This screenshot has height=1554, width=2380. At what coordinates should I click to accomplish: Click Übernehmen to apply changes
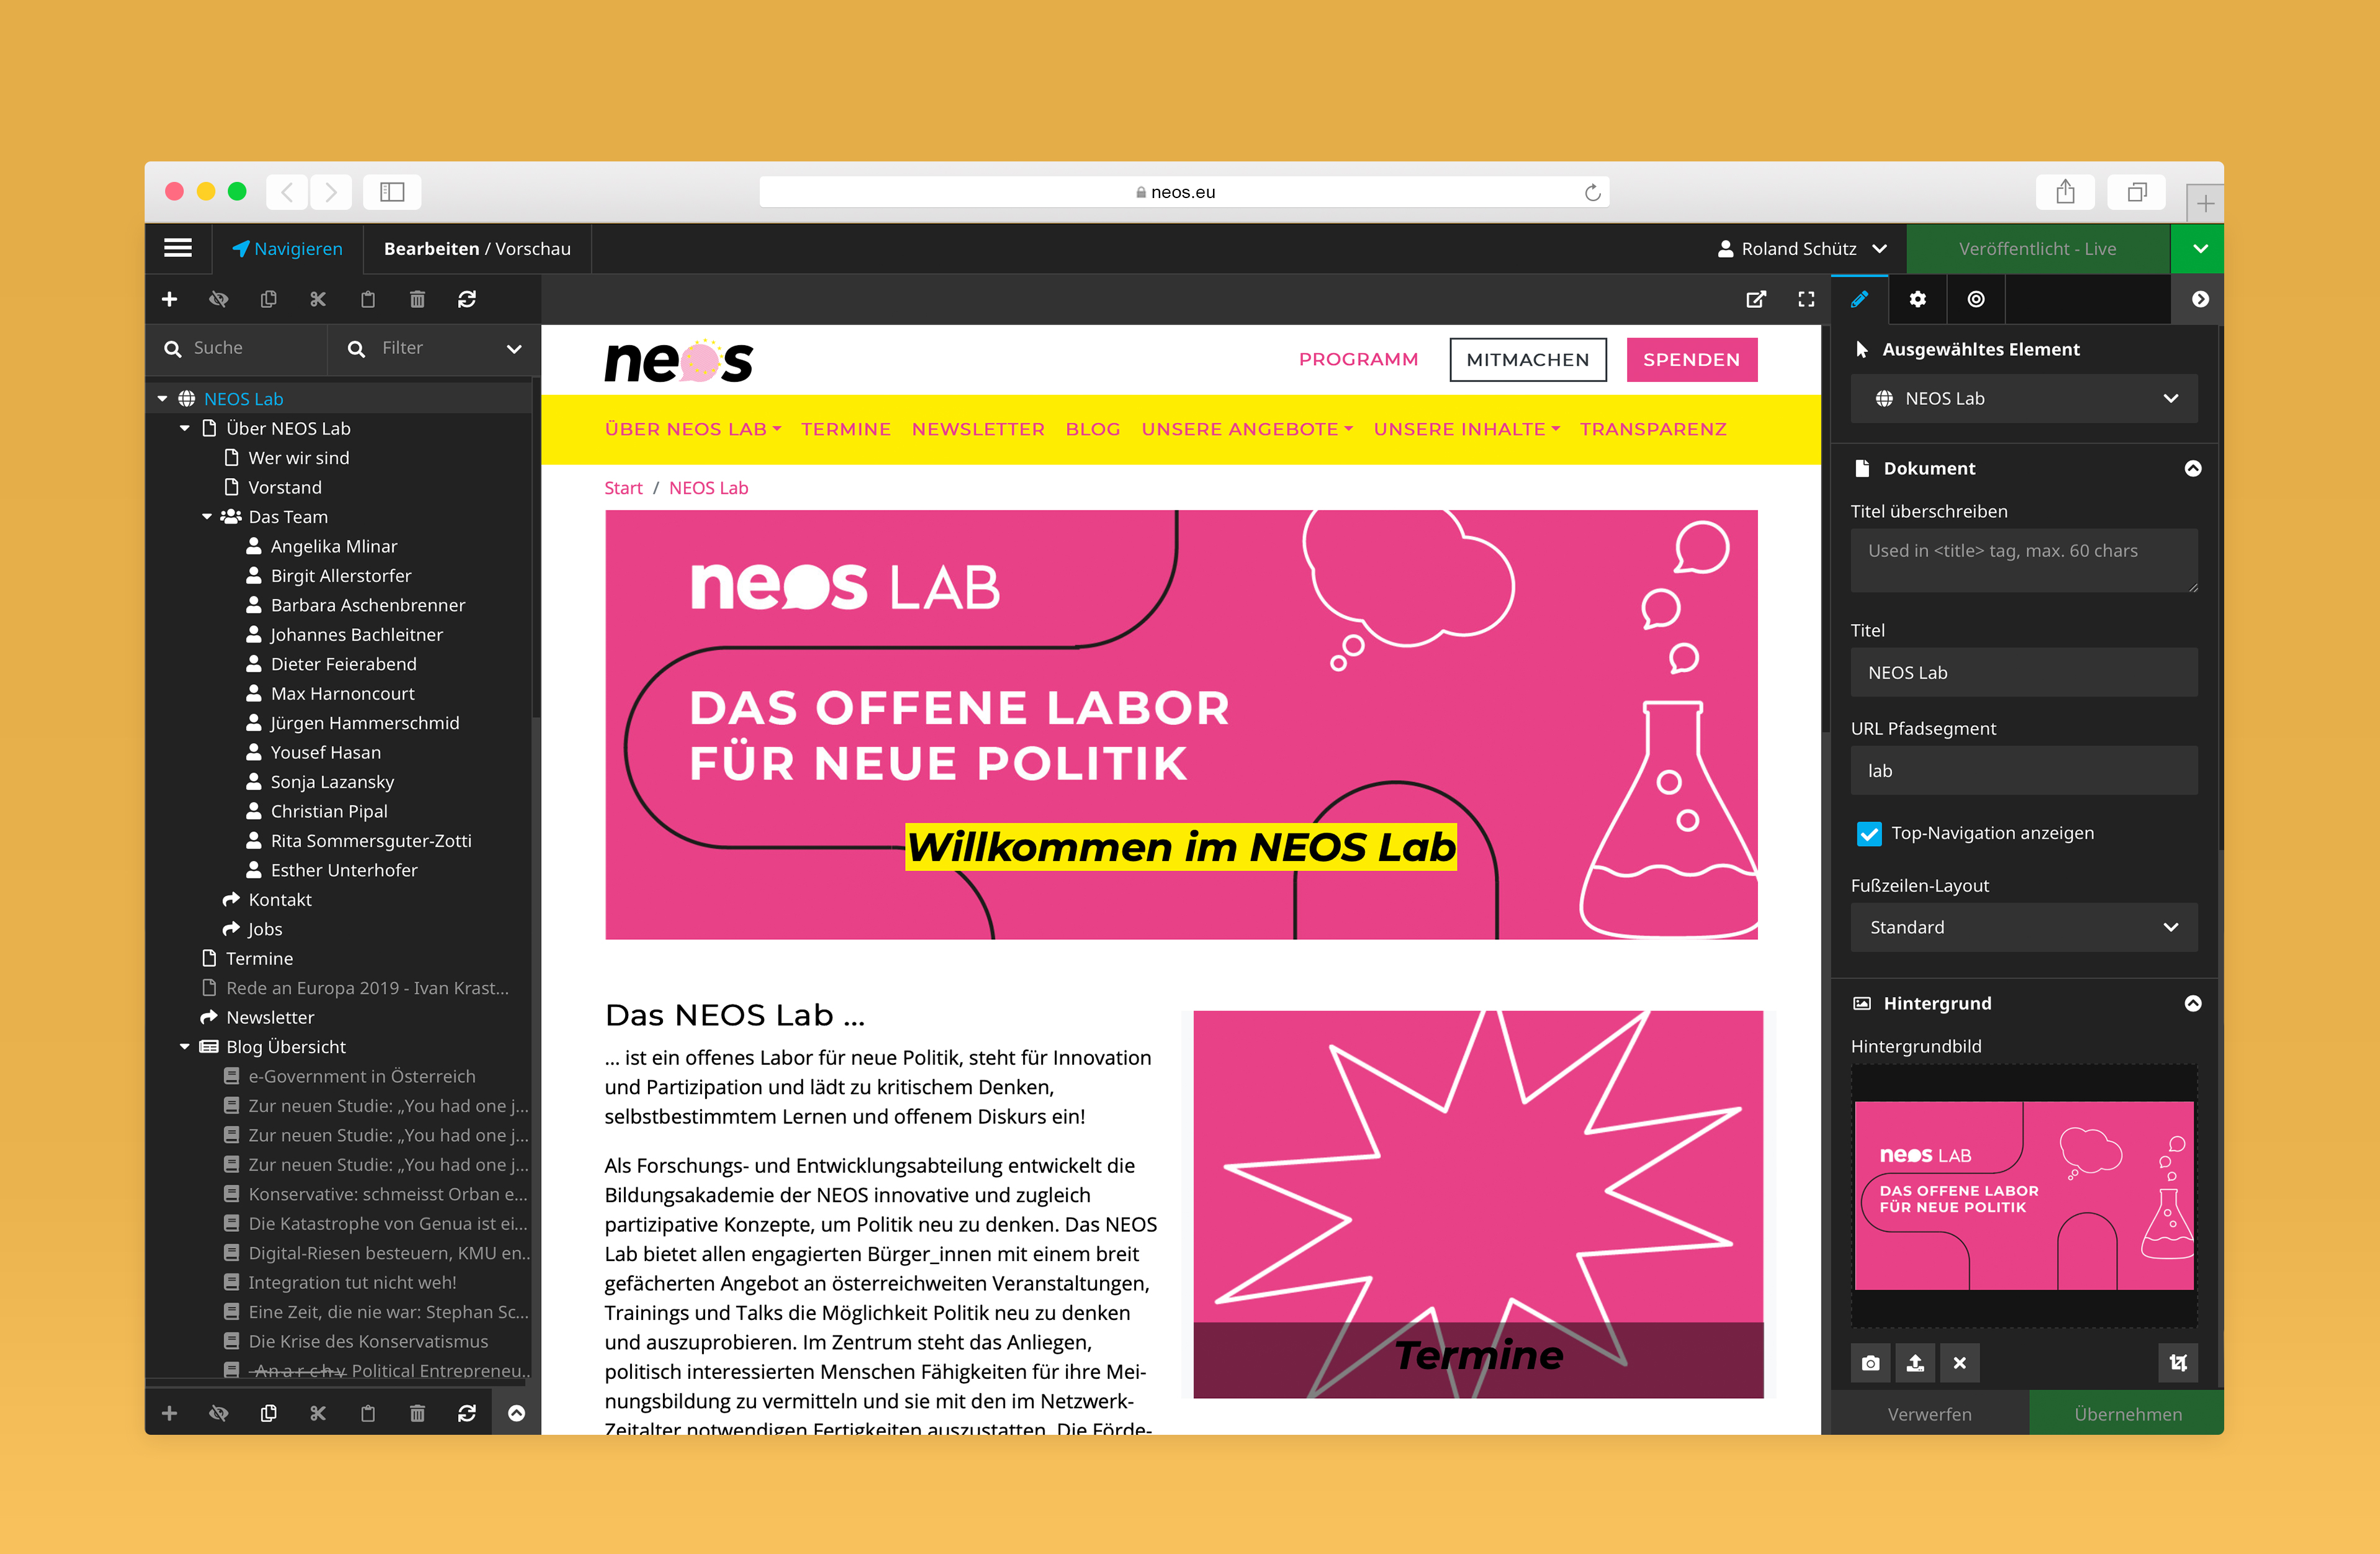pos(2127,1414)
